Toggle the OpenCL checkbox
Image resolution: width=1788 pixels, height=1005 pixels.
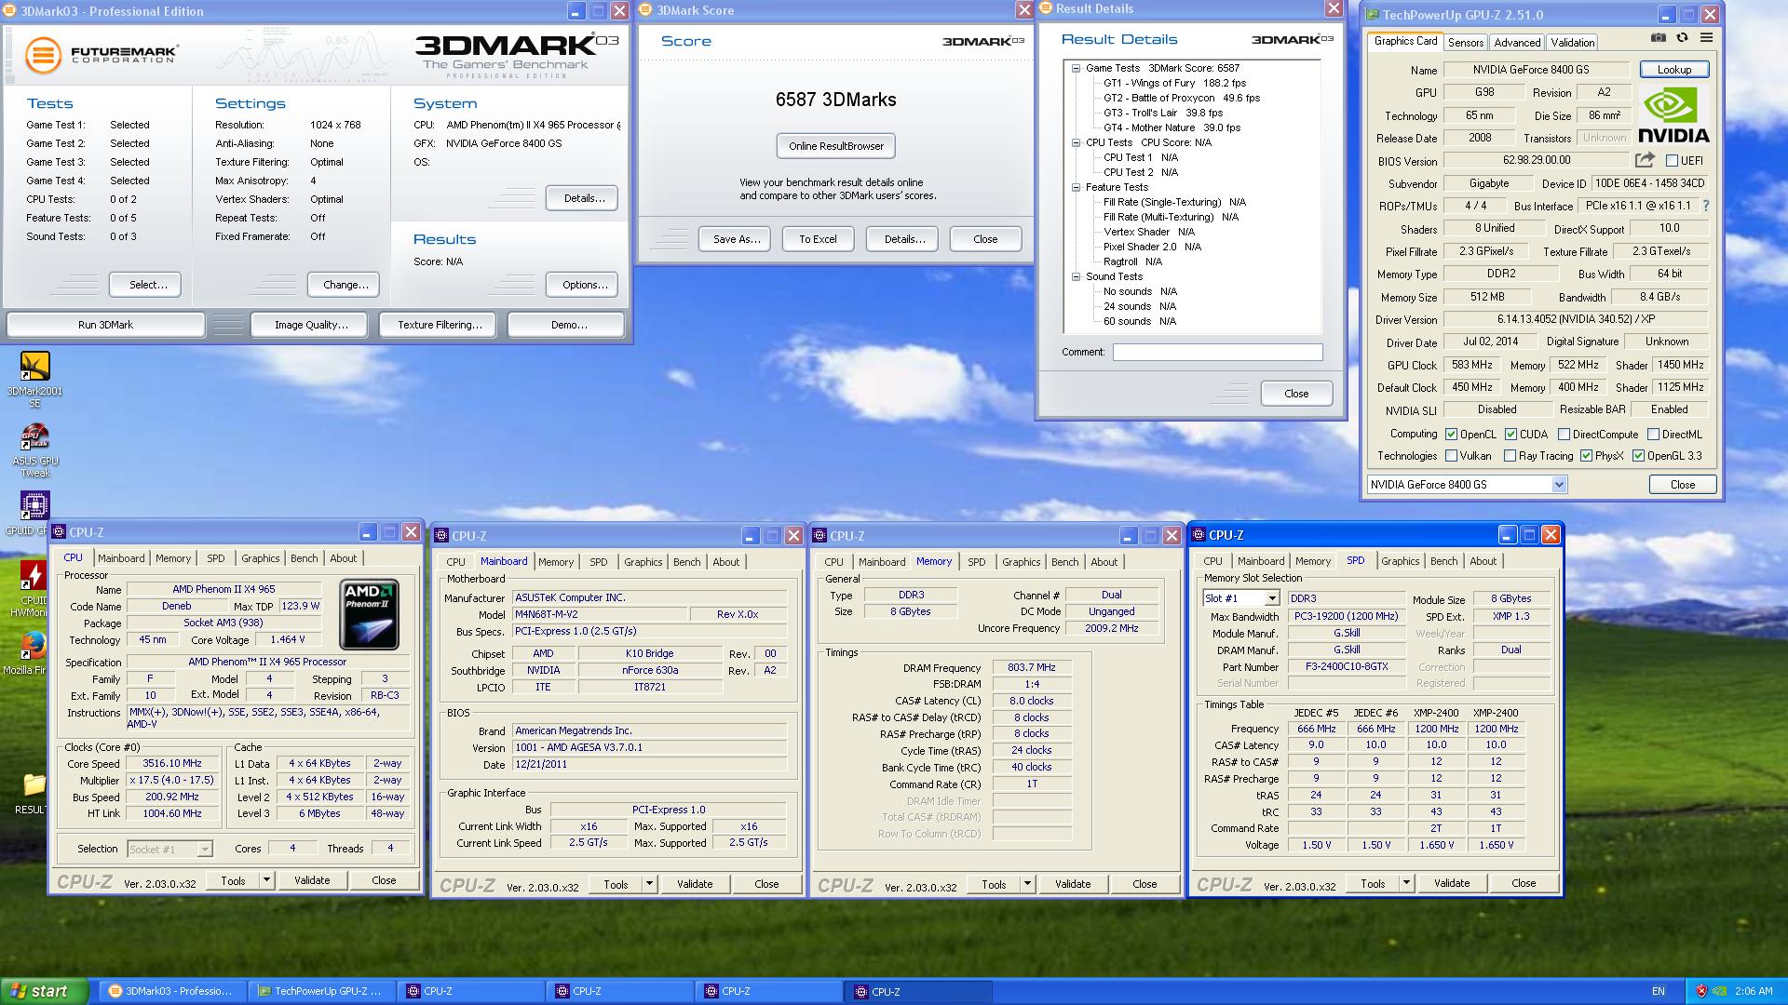(1451, 435)
